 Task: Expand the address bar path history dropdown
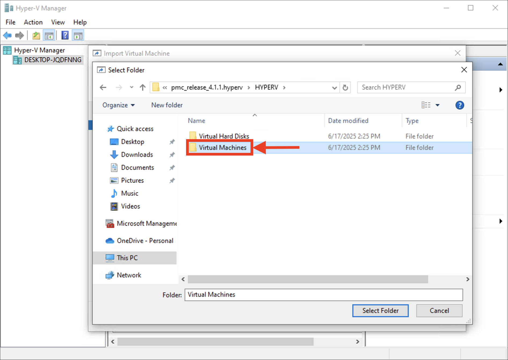(334, 88)
